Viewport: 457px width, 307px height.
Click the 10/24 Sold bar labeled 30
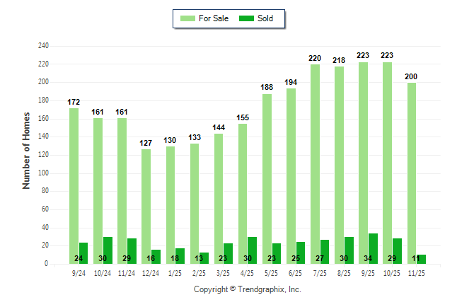tap(108, 250)
